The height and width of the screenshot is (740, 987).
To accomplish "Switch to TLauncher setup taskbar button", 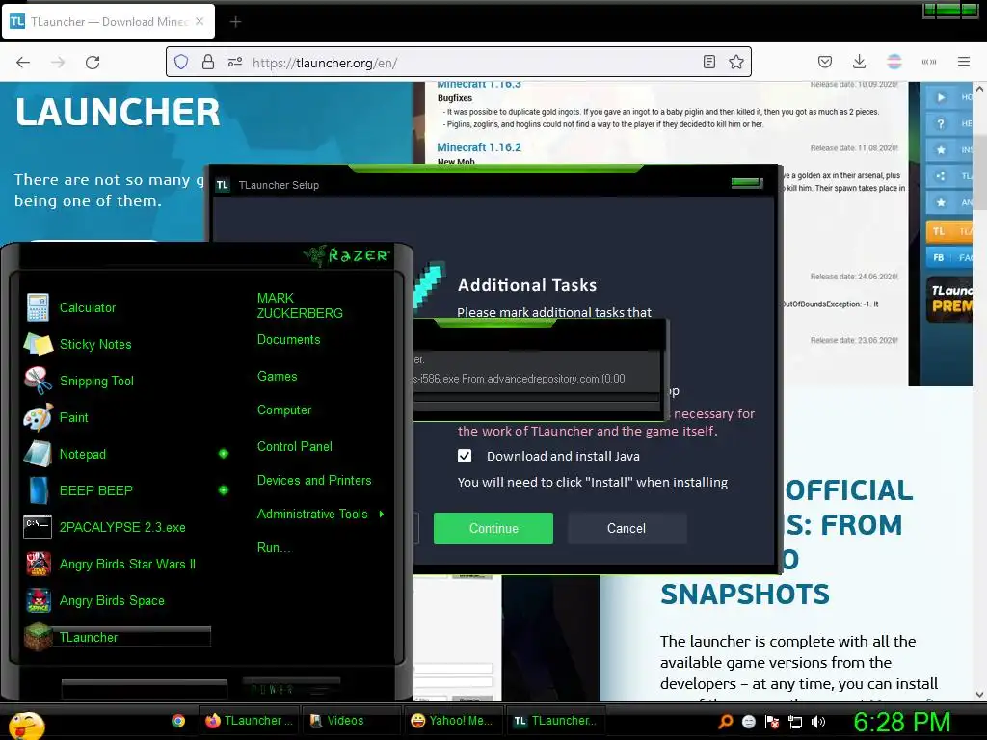I will click(554, 721).
